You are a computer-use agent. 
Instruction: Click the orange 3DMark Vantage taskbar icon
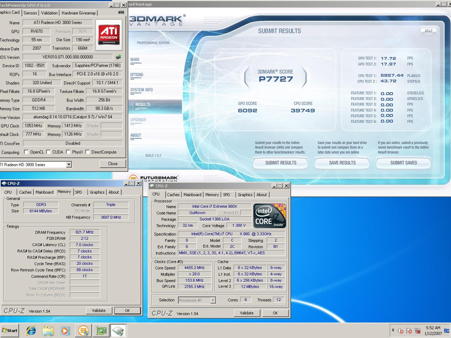(x=84, y=331)
